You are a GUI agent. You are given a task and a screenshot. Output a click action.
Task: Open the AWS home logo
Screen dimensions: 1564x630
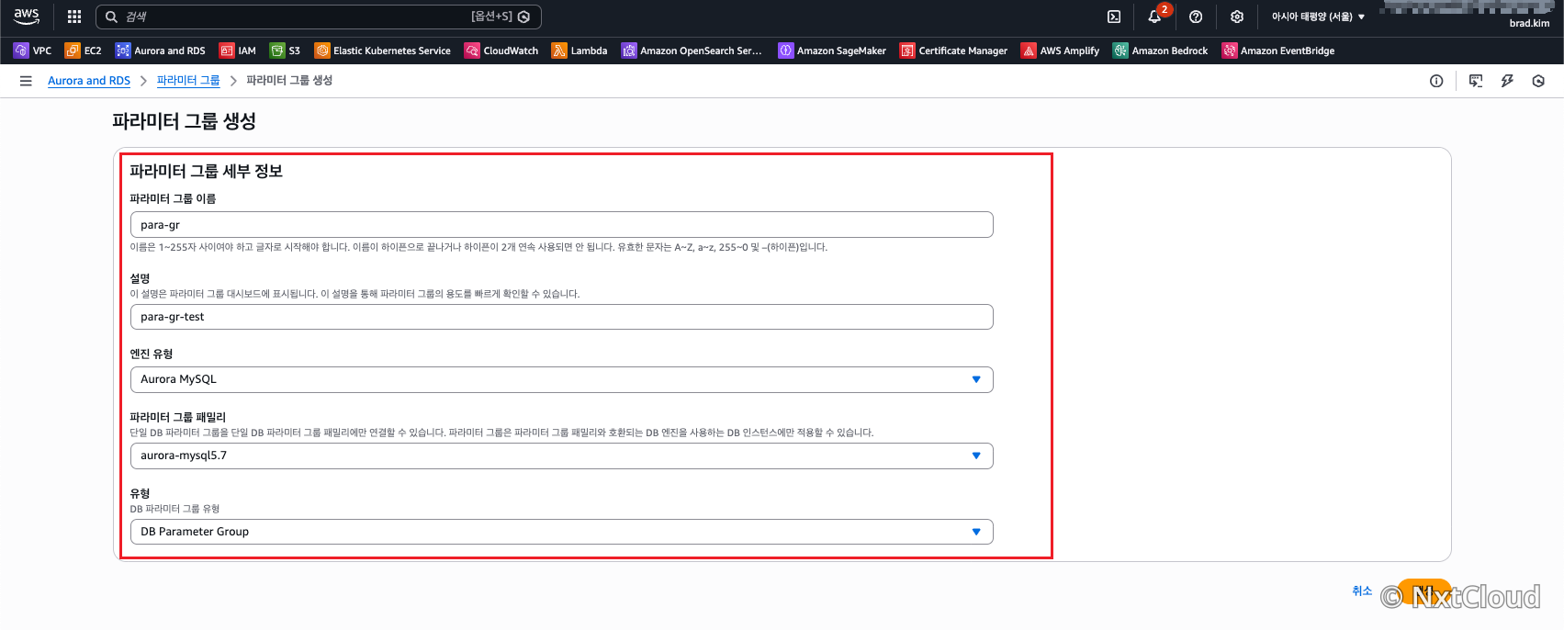point(27,17)
